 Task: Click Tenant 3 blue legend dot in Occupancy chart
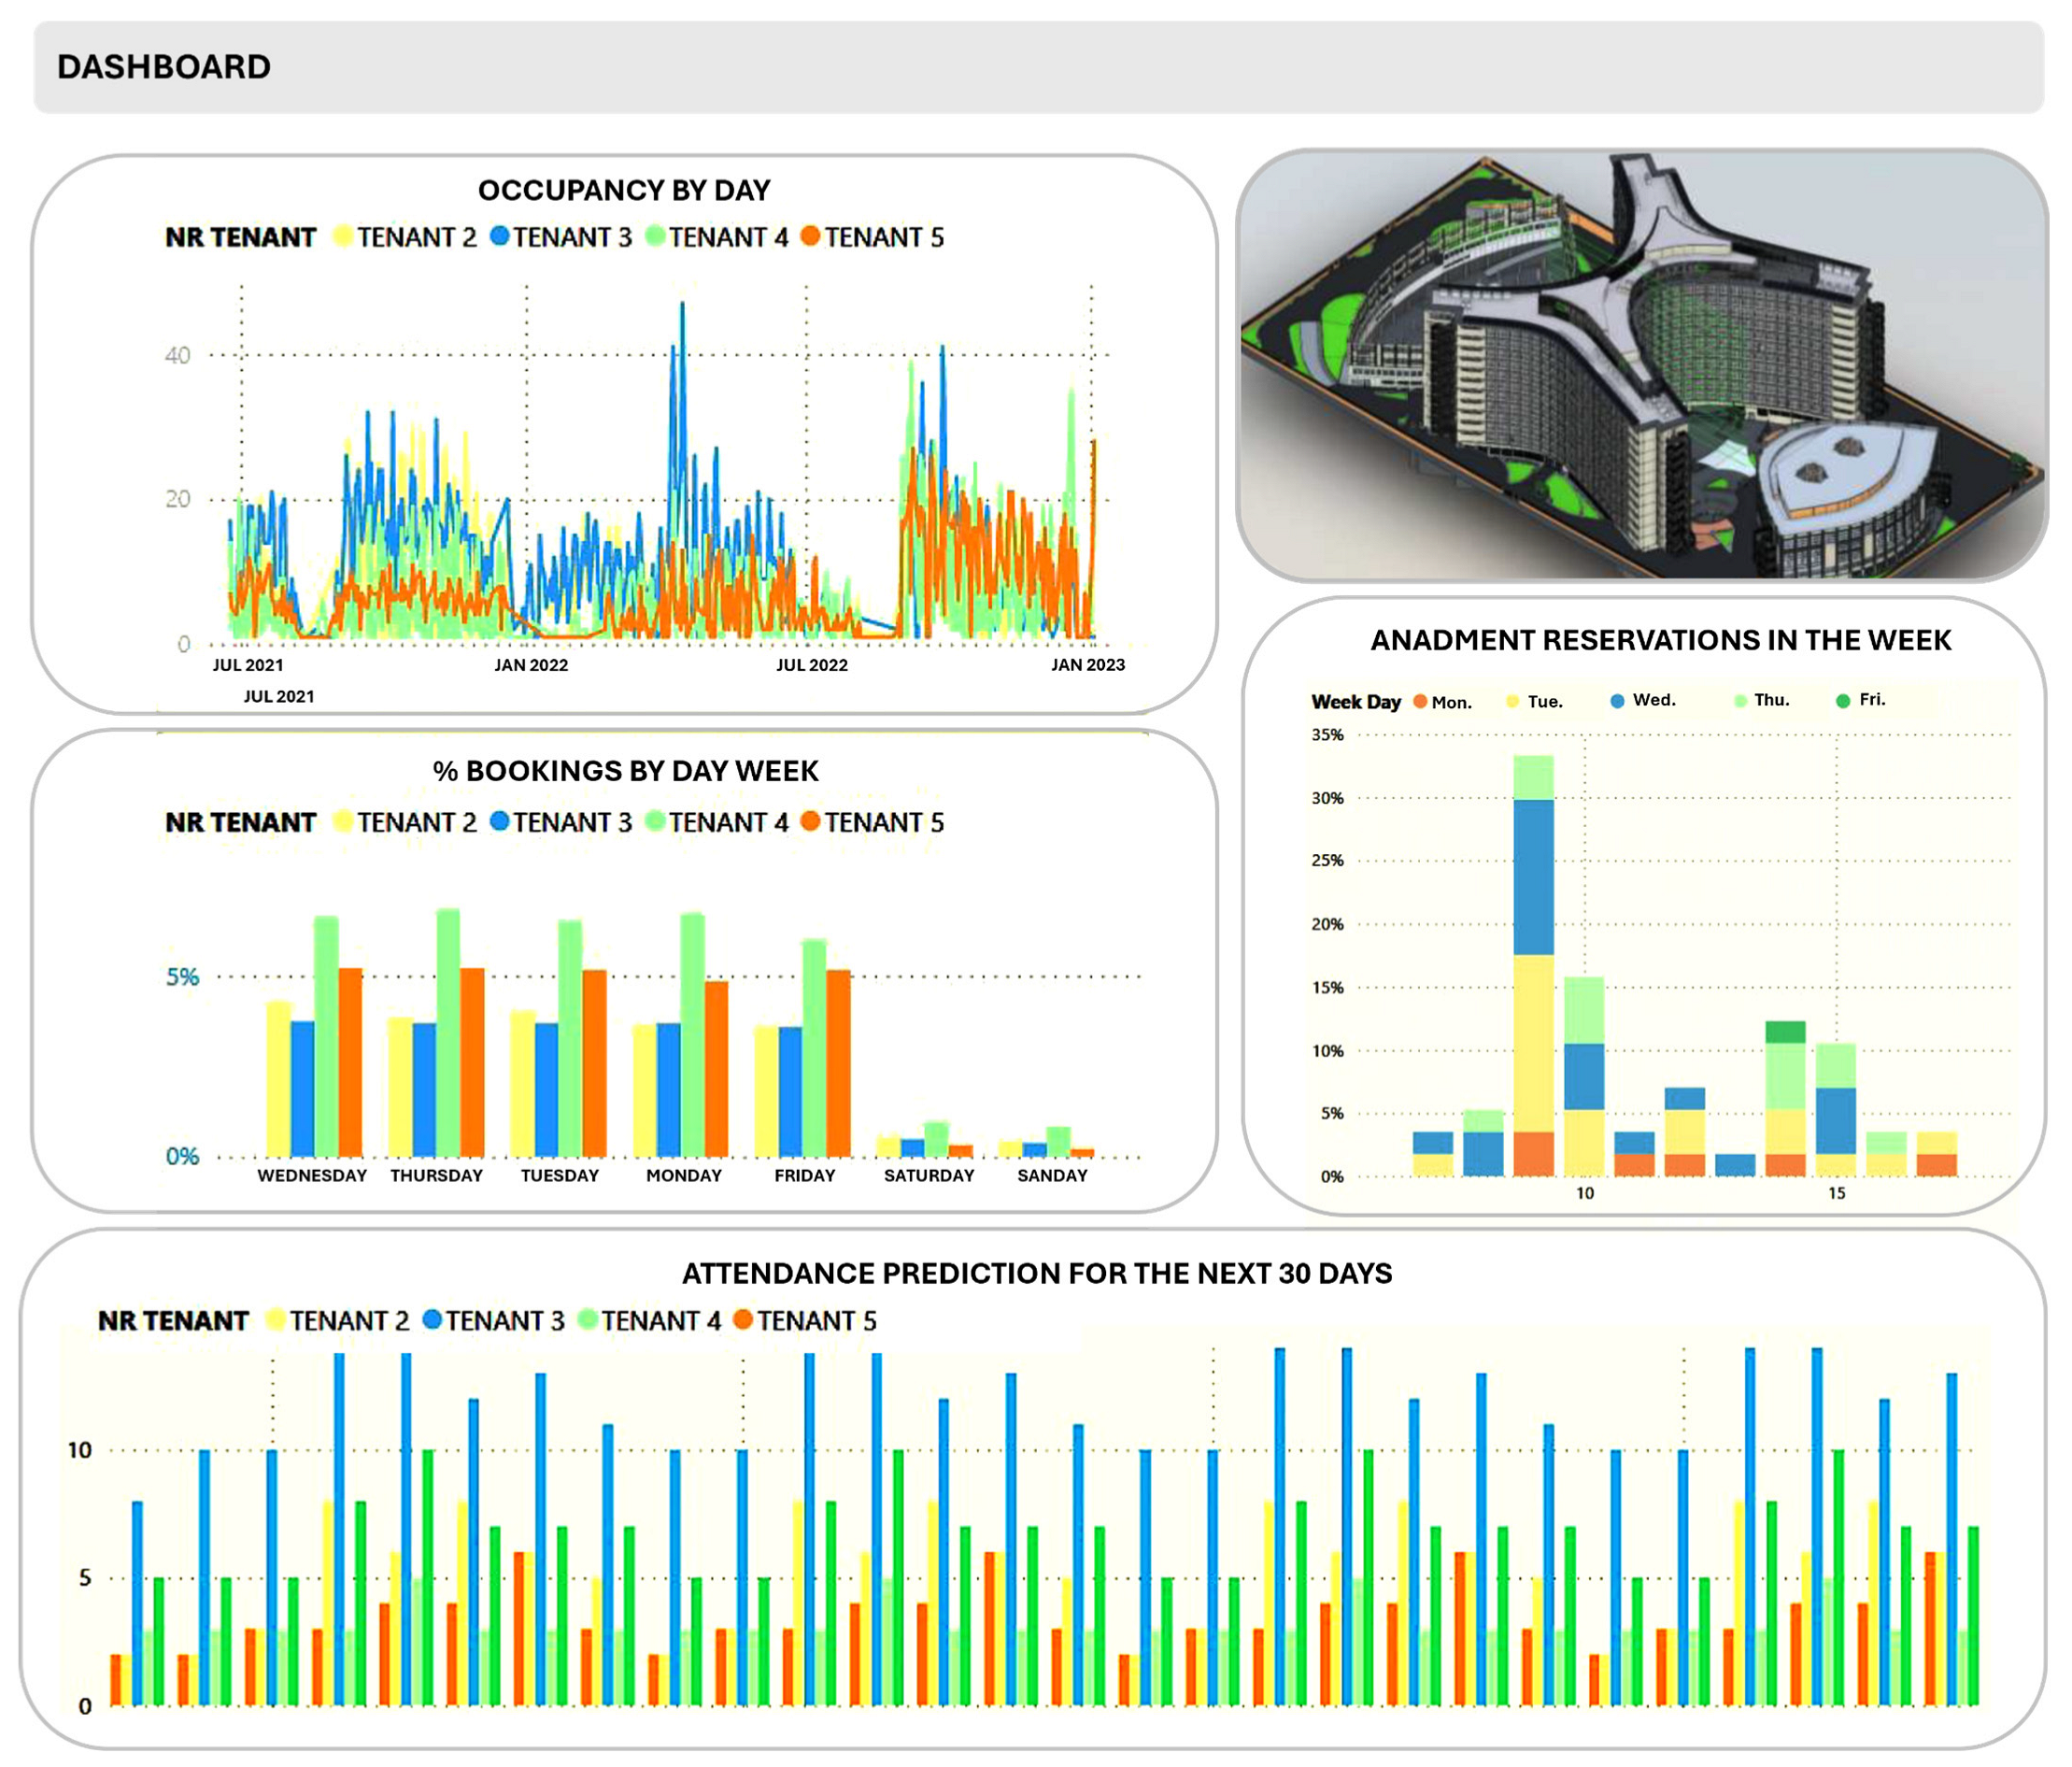[x=499, y=237]
